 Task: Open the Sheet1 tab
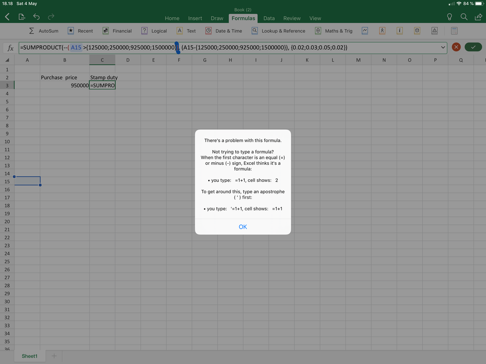[30, 356]
